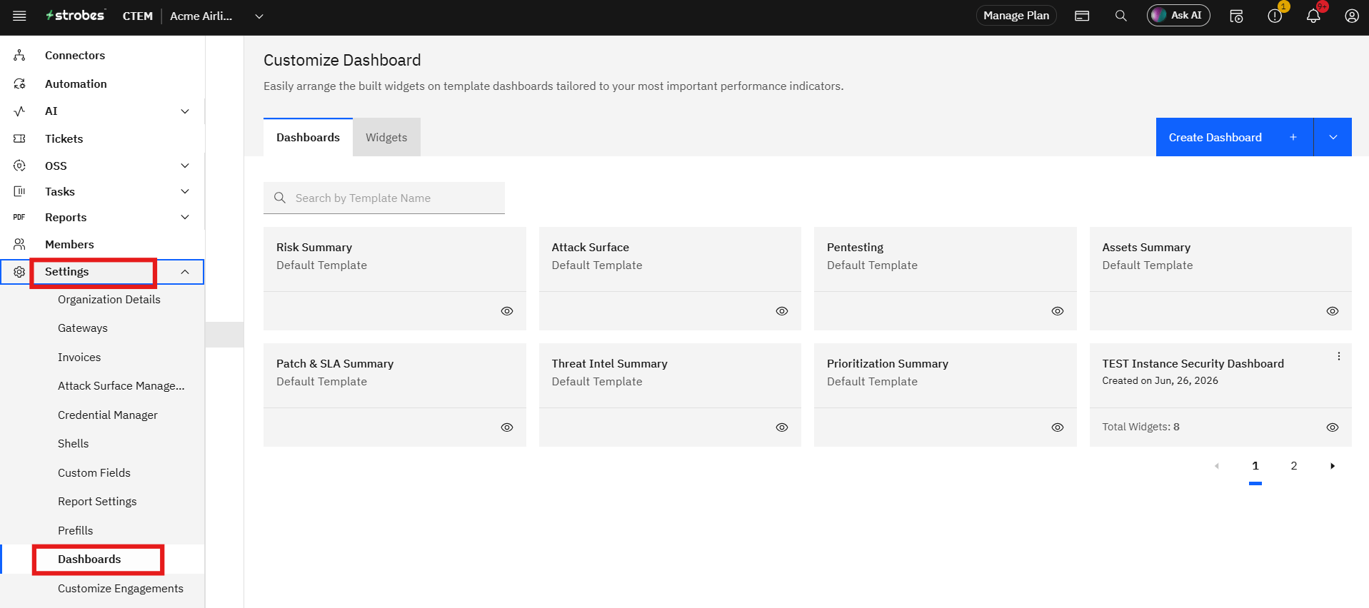
Task: Go to the next page arrow
Action: point(1333,466)
